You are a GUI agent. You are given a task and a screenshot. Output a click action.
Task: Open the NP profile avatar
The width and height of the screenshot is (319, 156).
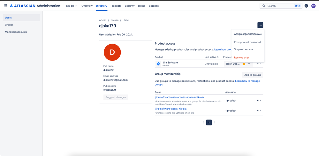click(x=313, y=6)
